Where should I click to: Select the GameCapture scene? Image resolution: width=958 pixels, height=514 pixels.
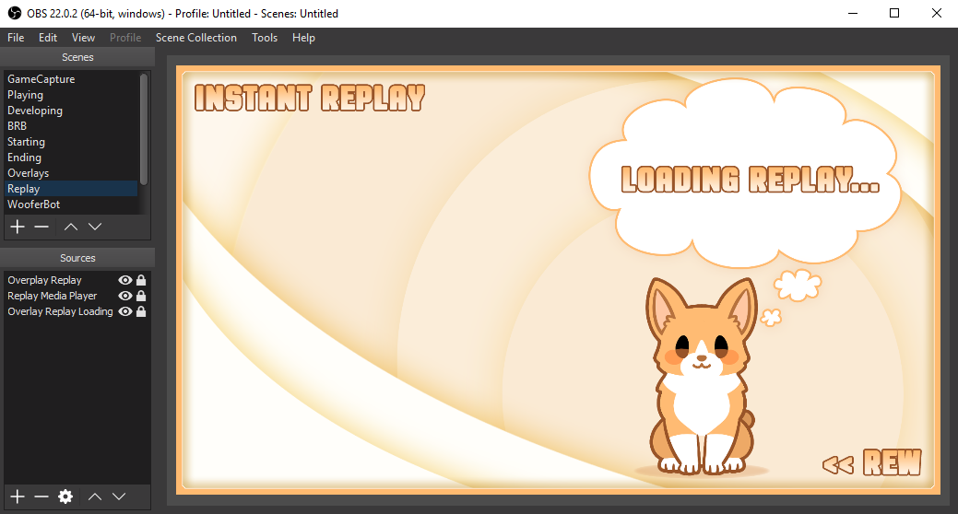(72, 79)
